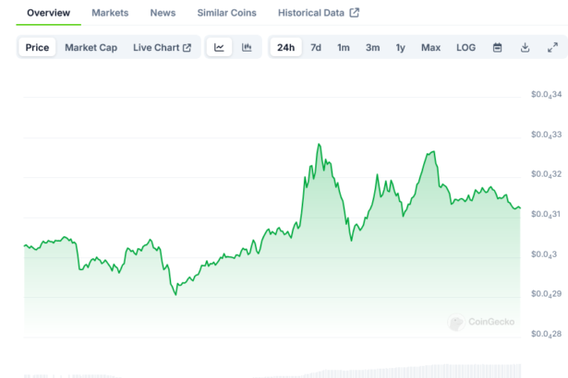Switch to candlestick chart view icon
Image resolution: width=568 pixels, height=378 pixels.
(247, 47)
